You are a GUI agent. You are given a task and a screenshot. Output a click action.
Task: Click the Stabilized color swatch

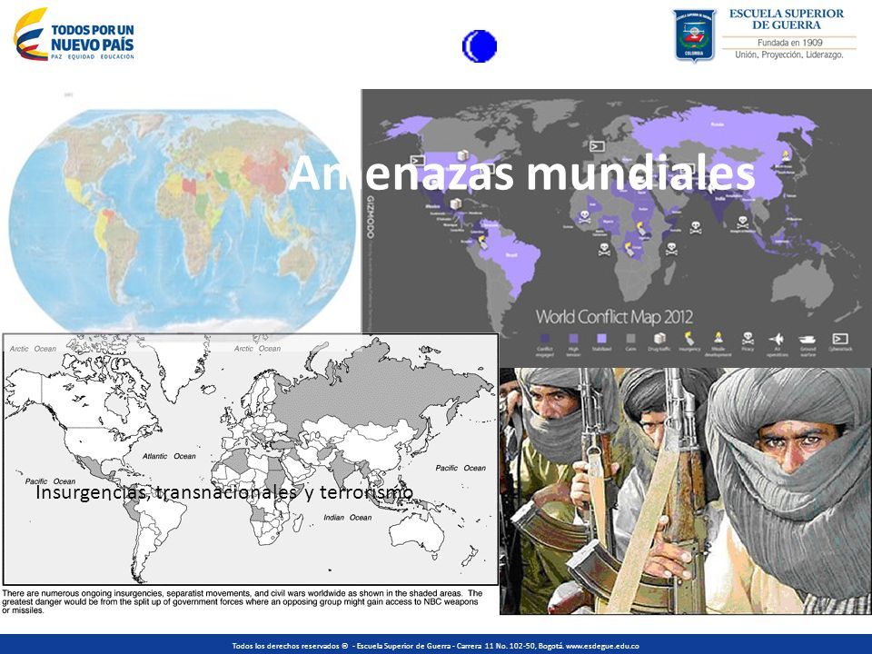[x=601, y=338]
